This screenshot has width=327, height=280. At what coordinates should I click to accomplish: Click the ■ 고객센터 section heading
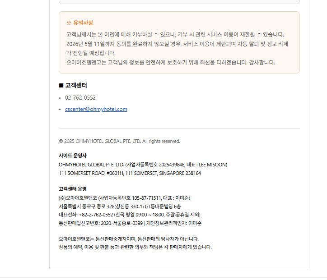(73, 85)
